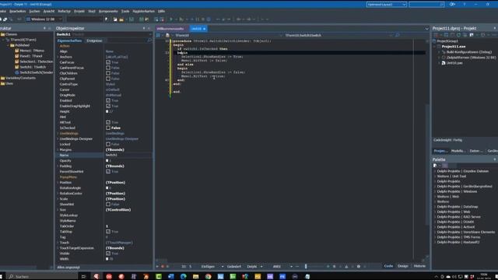
Task: Open the Bearbeiten menu
Action: [x=18, y=11]
